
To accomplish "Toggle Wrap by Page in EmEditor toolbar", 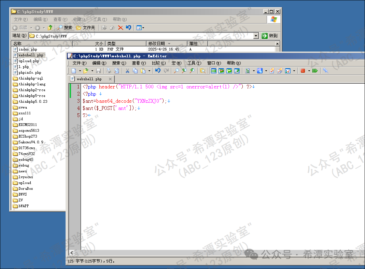I will coord(237,71).
